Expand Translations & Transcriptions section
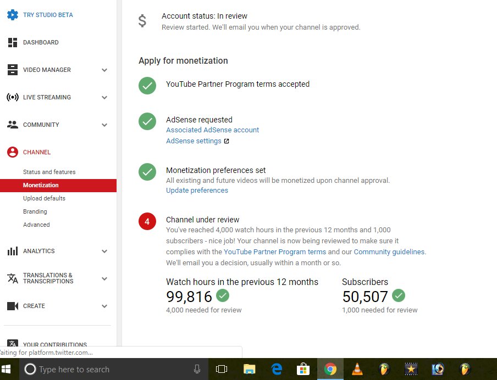The height and width of the screenshot is (380, 497). (104, 278)
